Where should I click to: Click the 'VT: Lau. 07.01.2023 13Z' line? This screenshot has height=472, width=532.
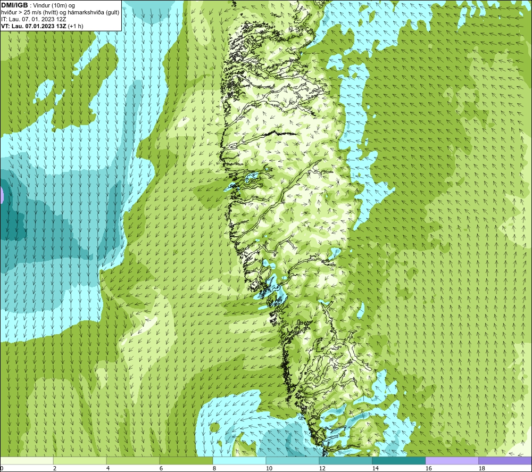34,26
